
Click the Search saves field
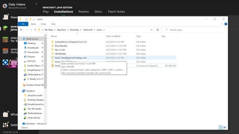click(194, 30)
